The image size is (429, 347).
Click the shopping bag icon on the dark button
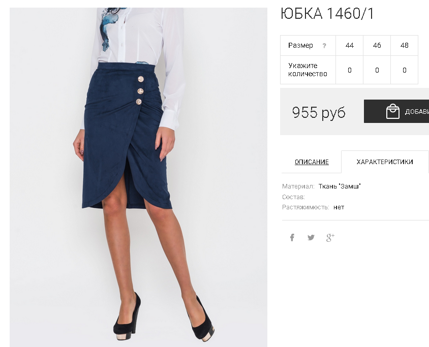pos(392,111)
